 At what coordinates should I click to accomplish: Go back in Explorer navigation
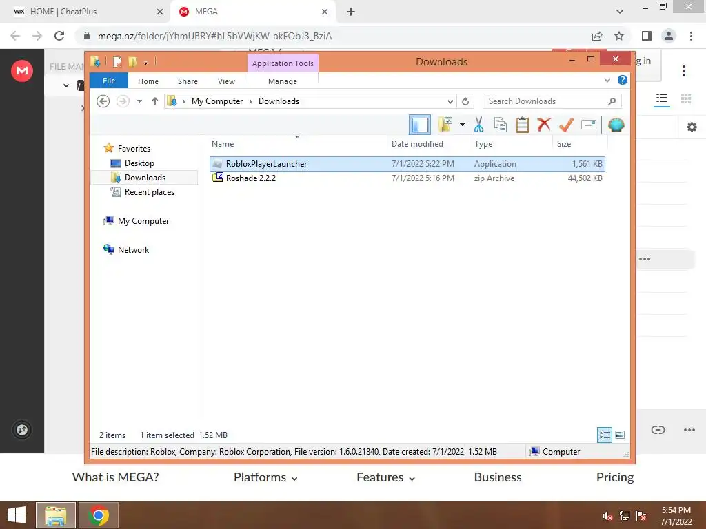point(103,101)
